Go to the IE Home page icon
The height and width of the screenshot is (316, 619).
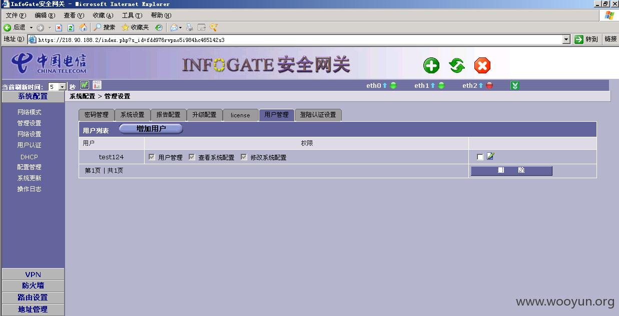click(83, 27)
